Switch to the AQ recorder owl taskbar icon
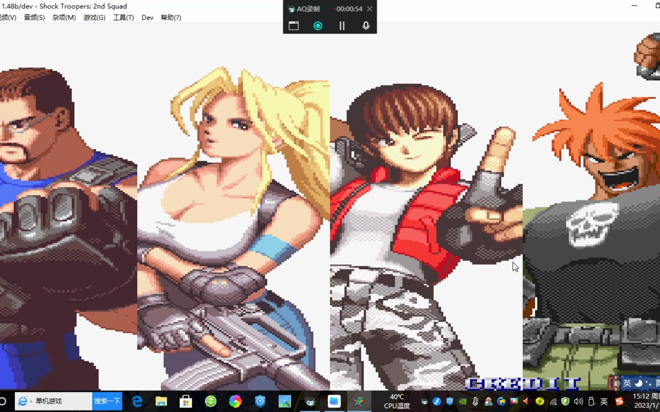The width and height of the screenshot is (660, 412). [310, 401]
